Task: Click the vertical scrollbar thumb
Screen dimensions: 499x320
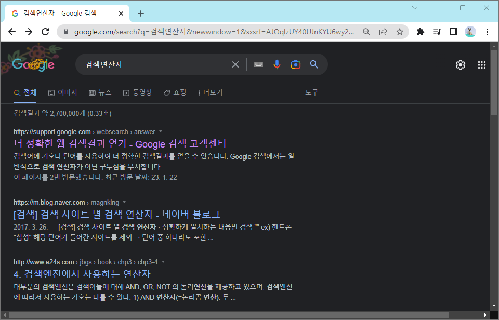Action: (x=494, y=83)
